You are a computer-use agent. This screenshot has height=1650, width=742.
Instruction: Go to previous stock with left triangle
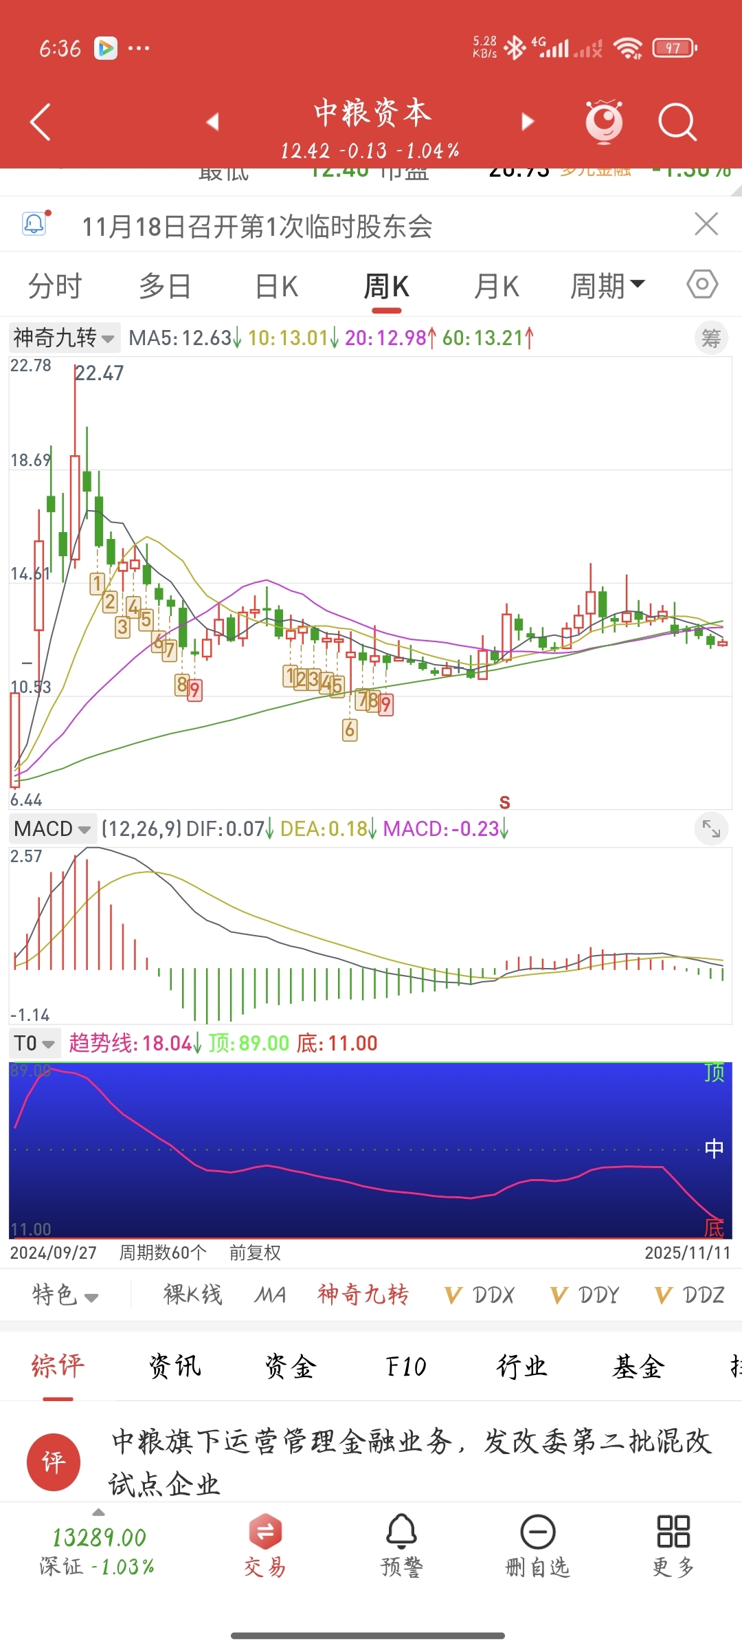click(x=212, y=122)
